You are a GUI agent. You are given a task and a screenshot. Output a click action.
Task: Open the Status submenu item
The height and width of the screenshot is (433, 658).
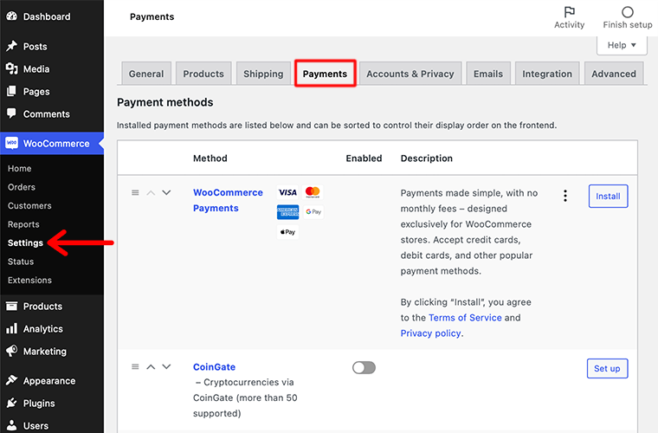pyautogui.click(x=21, y=262)
